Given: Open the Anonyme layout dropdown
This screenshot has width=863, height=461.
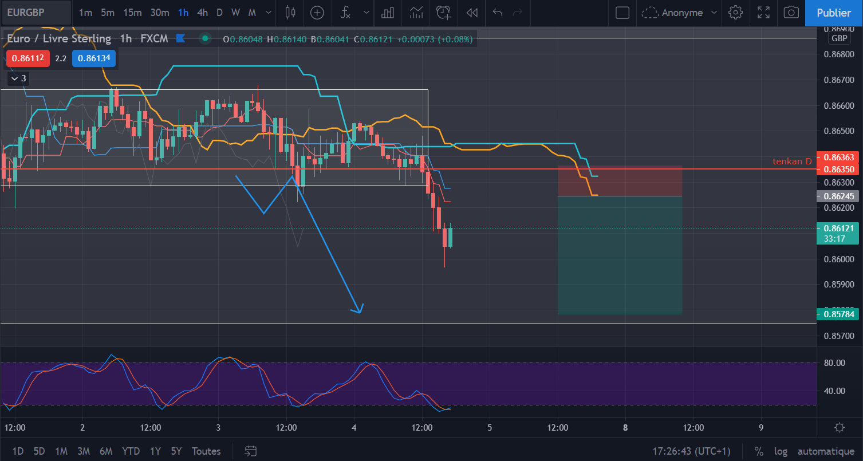Looking at the screenshot, I should point(680,13).
